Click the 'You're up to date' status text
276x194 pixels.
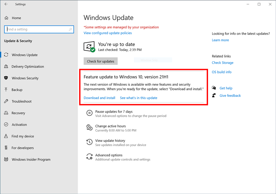(117, 44)
